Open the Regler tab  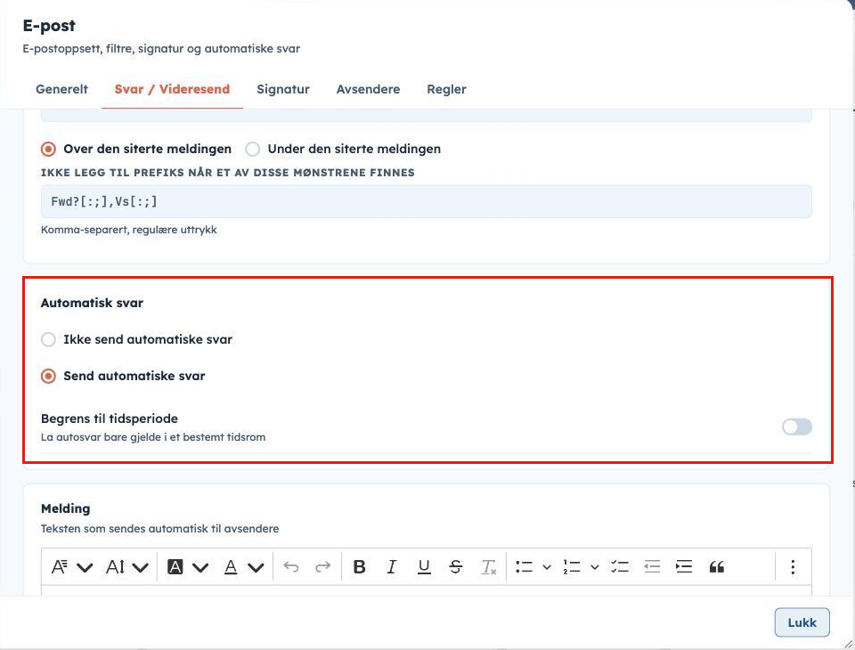point(446,89)
